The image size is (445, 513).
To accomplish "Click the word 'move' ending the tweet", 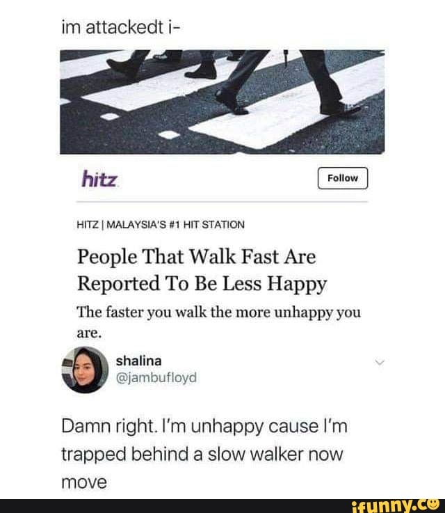I will click(84, 483).
